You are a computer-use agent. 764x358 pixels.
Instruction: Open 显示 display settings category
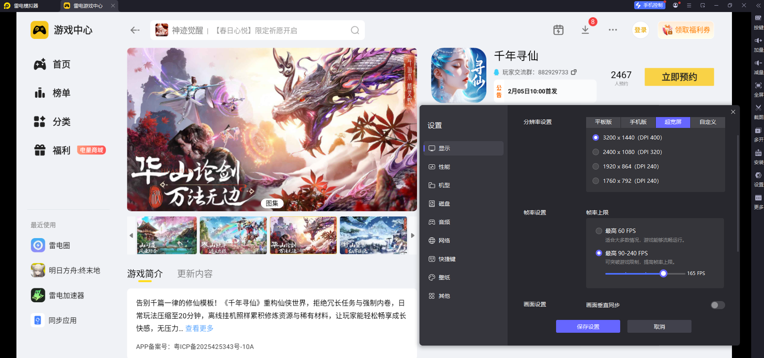pyautogui.click(x=464, y=148)
